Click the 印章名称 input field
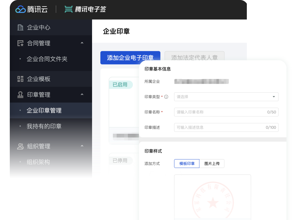 (x=221, y=112)
